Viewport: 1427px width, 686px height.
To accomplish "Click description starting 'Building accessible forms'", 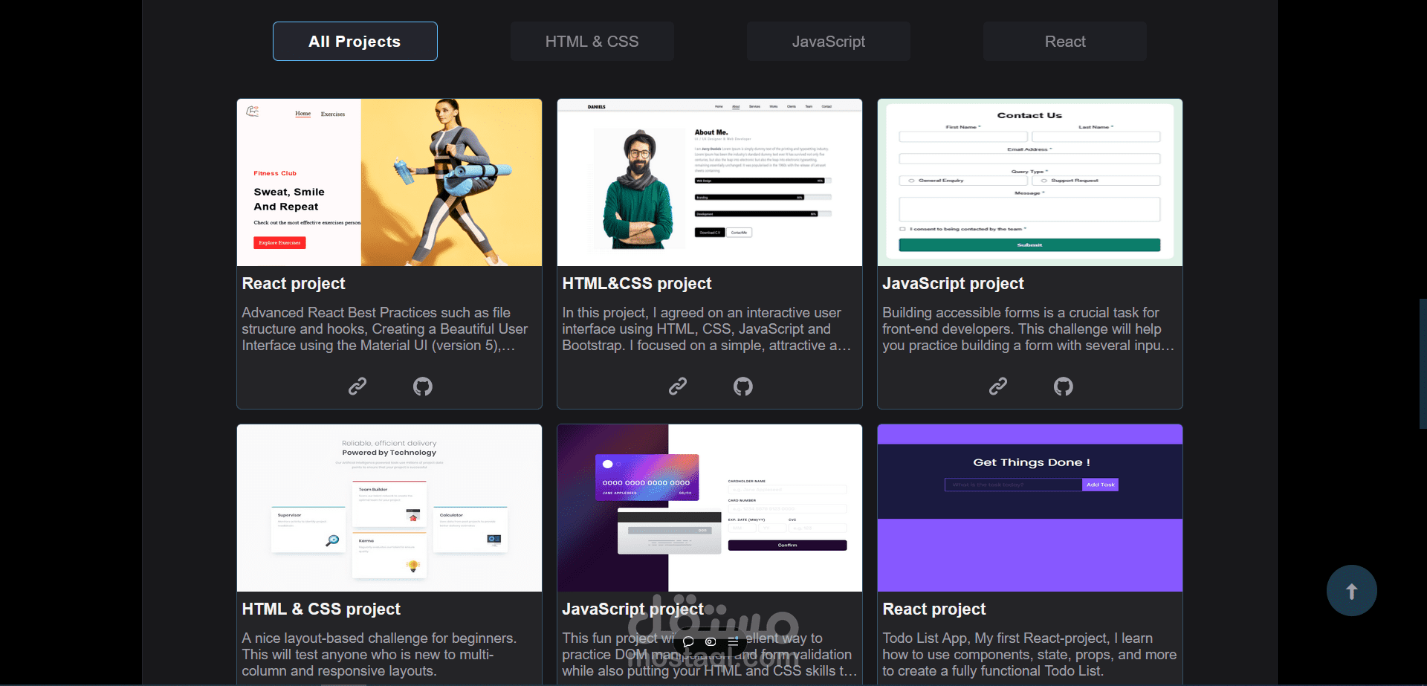I will (1028, 329).
